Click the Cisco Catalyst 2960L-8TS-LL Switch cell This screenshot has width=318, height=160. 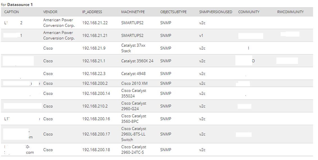pos(134,134)
